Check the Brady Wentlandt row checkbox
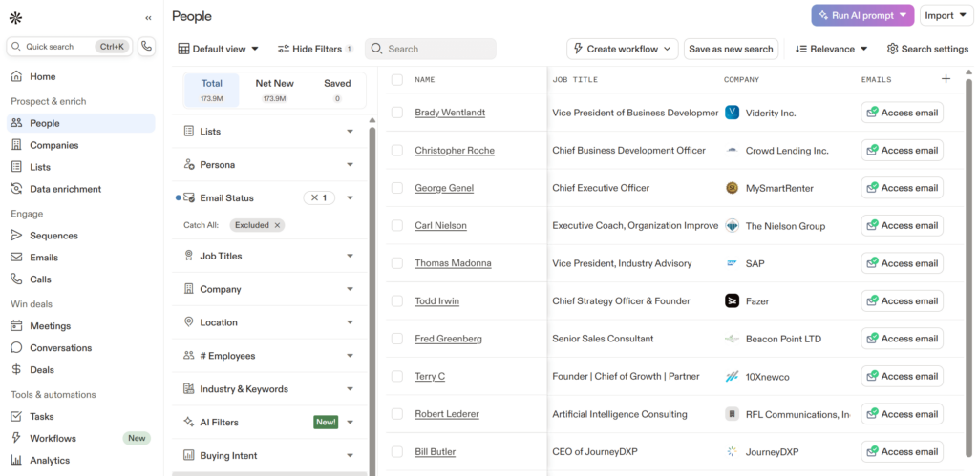 point(397,113)
